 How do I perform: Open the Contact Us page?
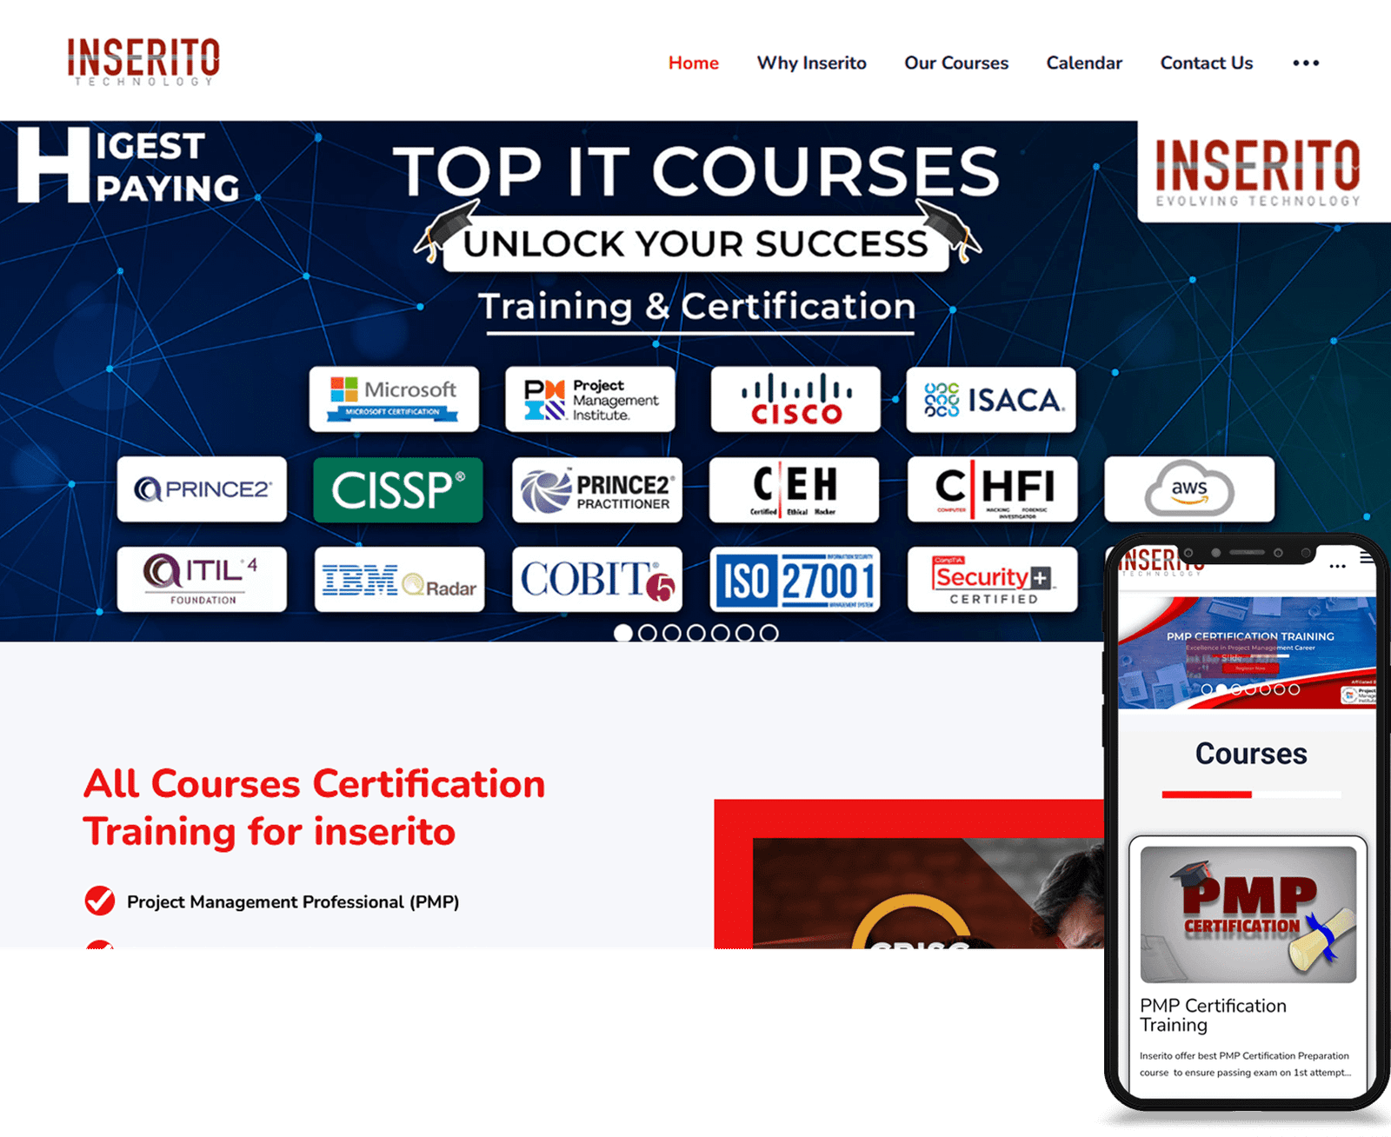pos(1206,63)
